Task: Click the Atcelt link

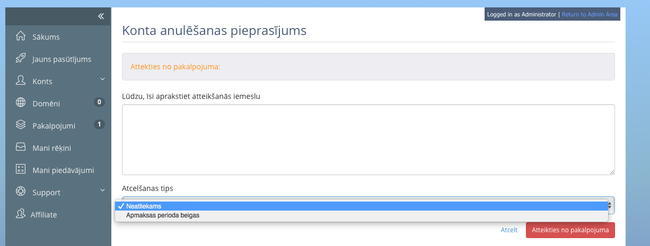Action: [x=509, y=230]
